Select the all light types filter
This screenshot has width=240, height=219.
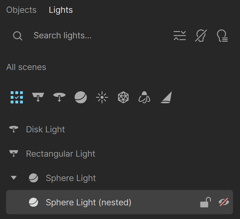17,97
